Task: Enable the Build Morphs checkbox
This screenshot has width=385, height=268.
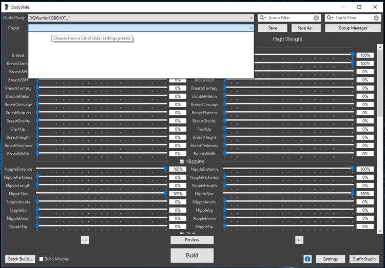Action: click(41, 259)
